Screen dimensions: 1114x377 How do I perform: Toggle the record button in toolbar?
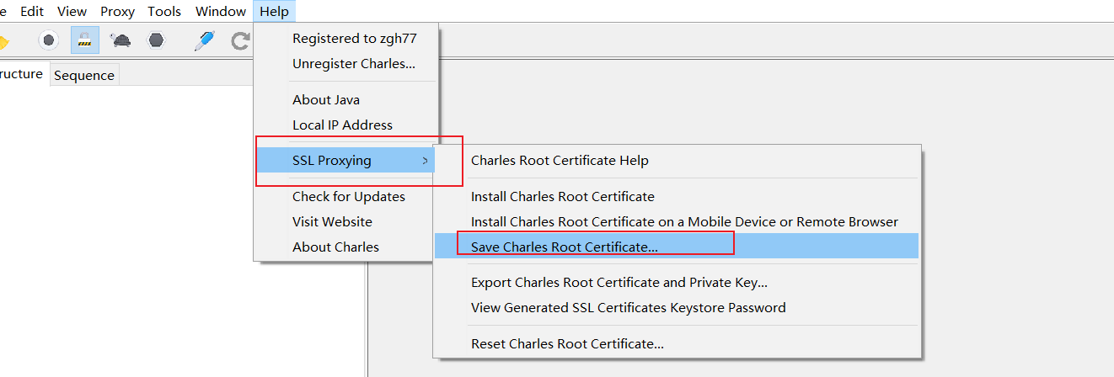(x=49, y=40)
